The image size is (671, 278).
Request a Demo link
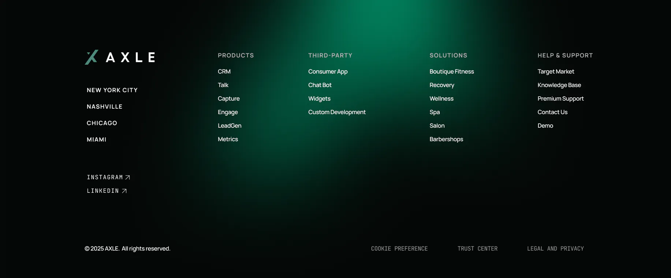[x=545, y=125]
